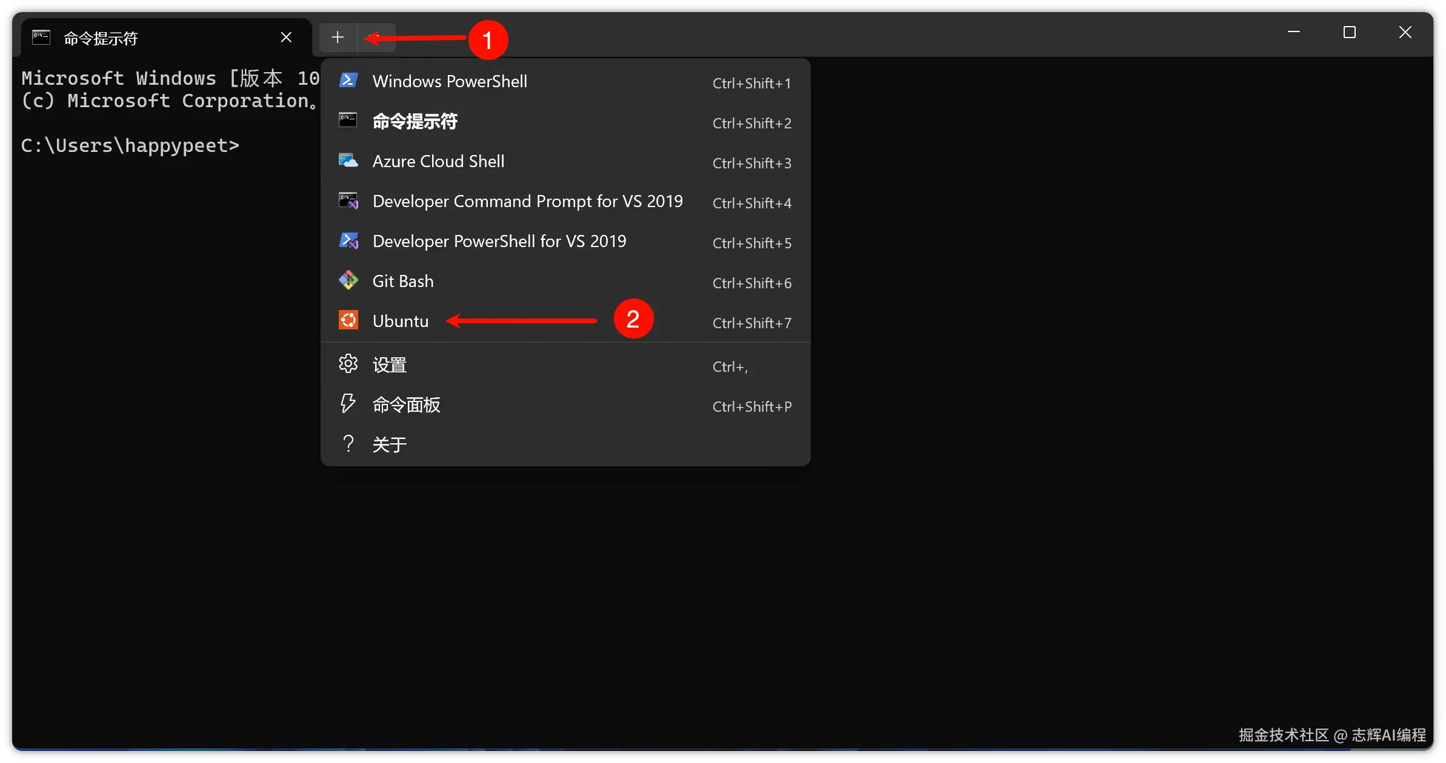This screenshot has height=763, width=1446.
Task: Click the Azure Cloud Shell icon
Action: point(348,161)
